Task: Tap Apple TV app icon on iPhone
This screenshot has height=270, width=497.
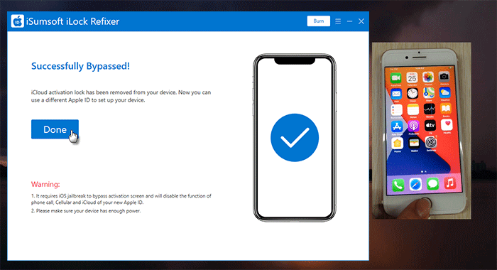Action: pyautogui.click(x=430, y=126)
